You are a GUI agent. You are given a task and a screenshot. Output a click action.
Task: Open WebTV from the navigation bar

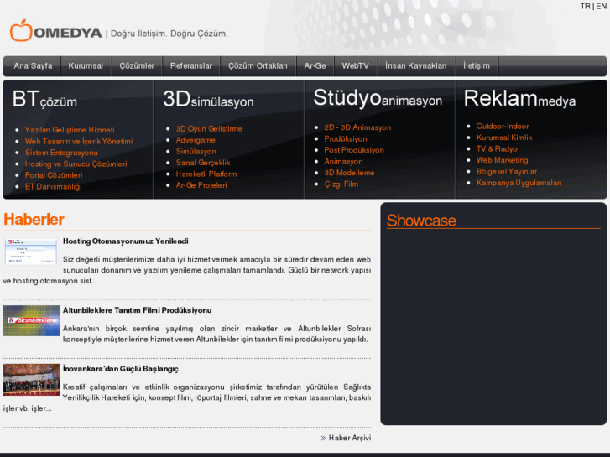[x=355, y=65]
